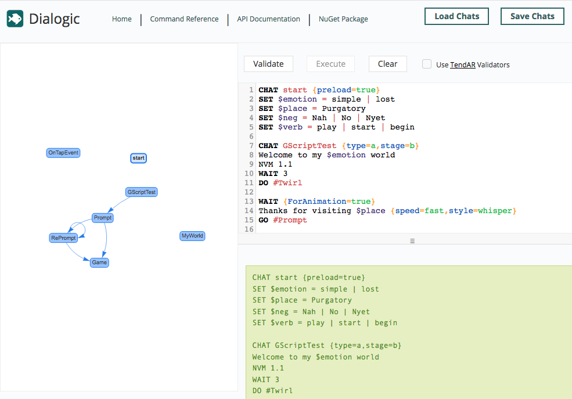Screen dimensions: 572x399
Task: Click the Dialogic fish logo icon
Action: [x=15, y=19]
